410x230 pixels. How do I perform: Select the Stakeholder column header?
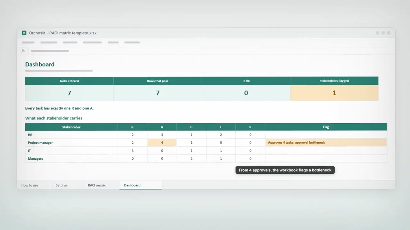click(71, 127)
